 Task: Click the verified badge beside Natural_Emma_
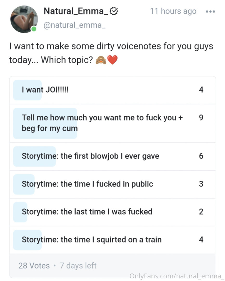tap(114, 11)
